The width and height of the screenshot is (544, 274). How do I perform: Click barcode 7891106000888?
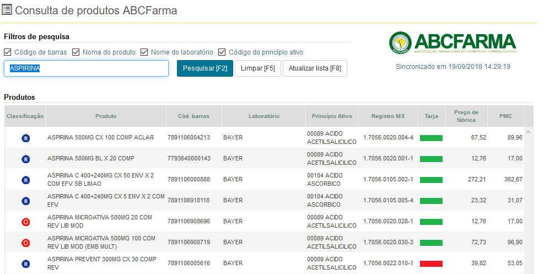click(188, 179)
